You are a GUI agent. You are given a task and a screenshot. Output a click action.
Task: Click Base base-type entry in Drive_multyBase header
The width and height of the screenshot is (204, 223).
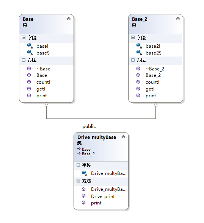[86, 149]
